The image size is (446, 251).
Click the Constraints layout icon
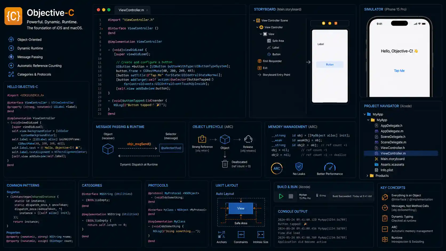241,235
